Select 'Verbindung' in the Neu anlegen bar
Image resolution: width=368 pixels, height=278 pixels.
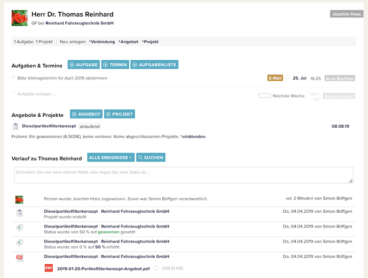[x=103, y=42]
